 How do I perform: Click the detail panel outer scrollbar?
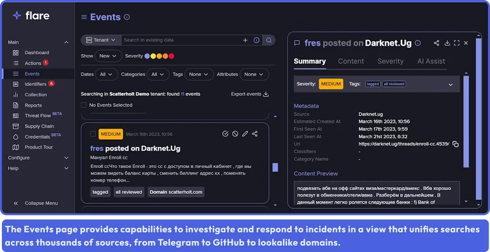click(478, 118)
